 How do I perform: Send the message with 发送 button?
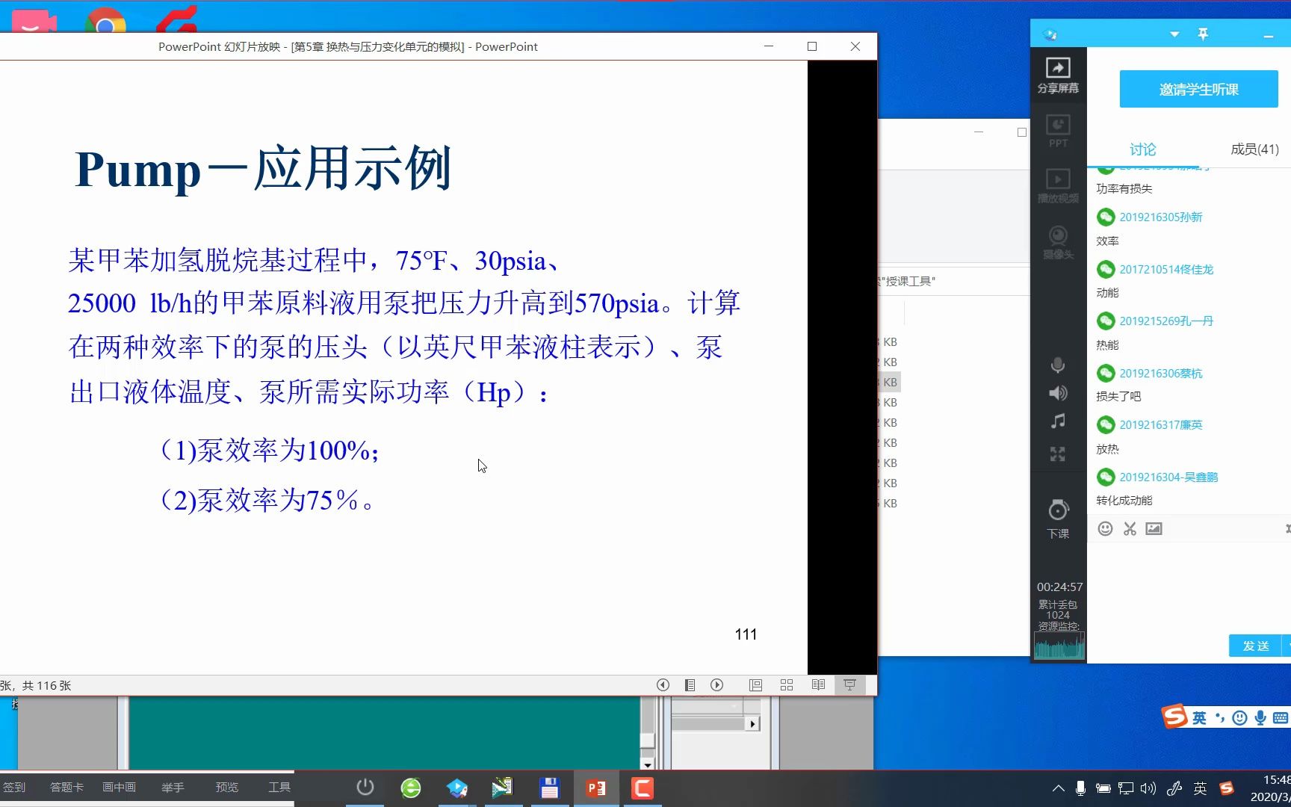pos(1255,646)
